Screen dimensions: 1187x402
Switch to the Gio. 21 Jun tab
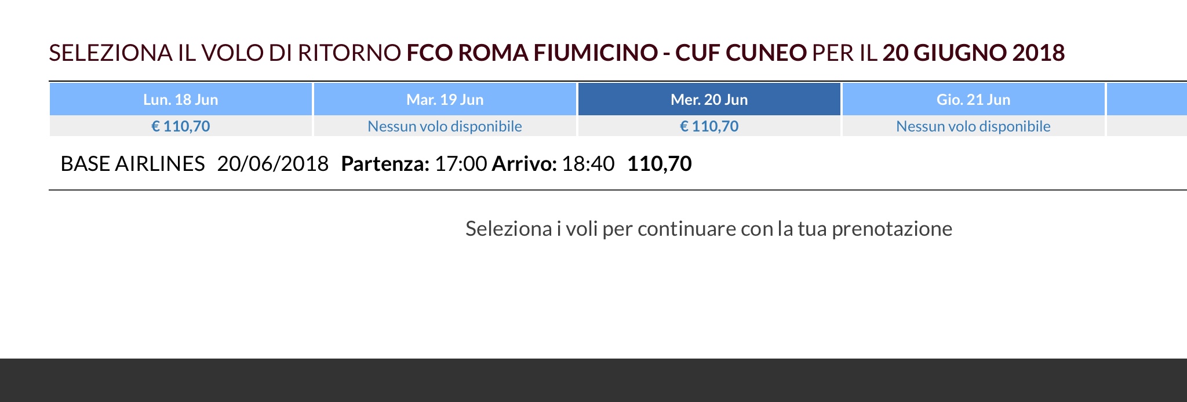[x=973, y=100]
